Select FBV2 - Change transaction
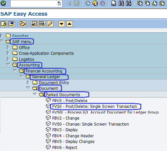The height and width of the screenshot is (151, 167). (66, 118)
